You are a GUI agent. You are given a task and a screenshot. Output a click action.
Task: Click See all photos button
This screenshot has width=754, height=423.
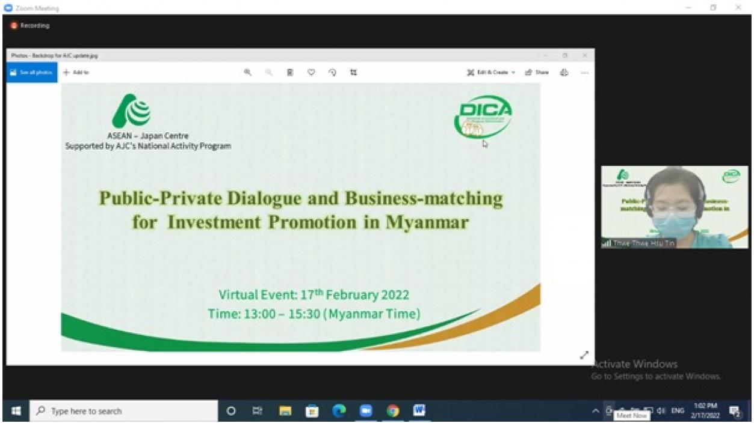click(x=31, y=73)
